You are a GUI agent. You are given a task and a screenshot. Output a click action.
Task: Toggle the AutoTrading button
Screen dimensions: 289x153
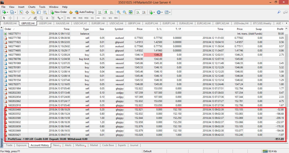pos(84,12)
